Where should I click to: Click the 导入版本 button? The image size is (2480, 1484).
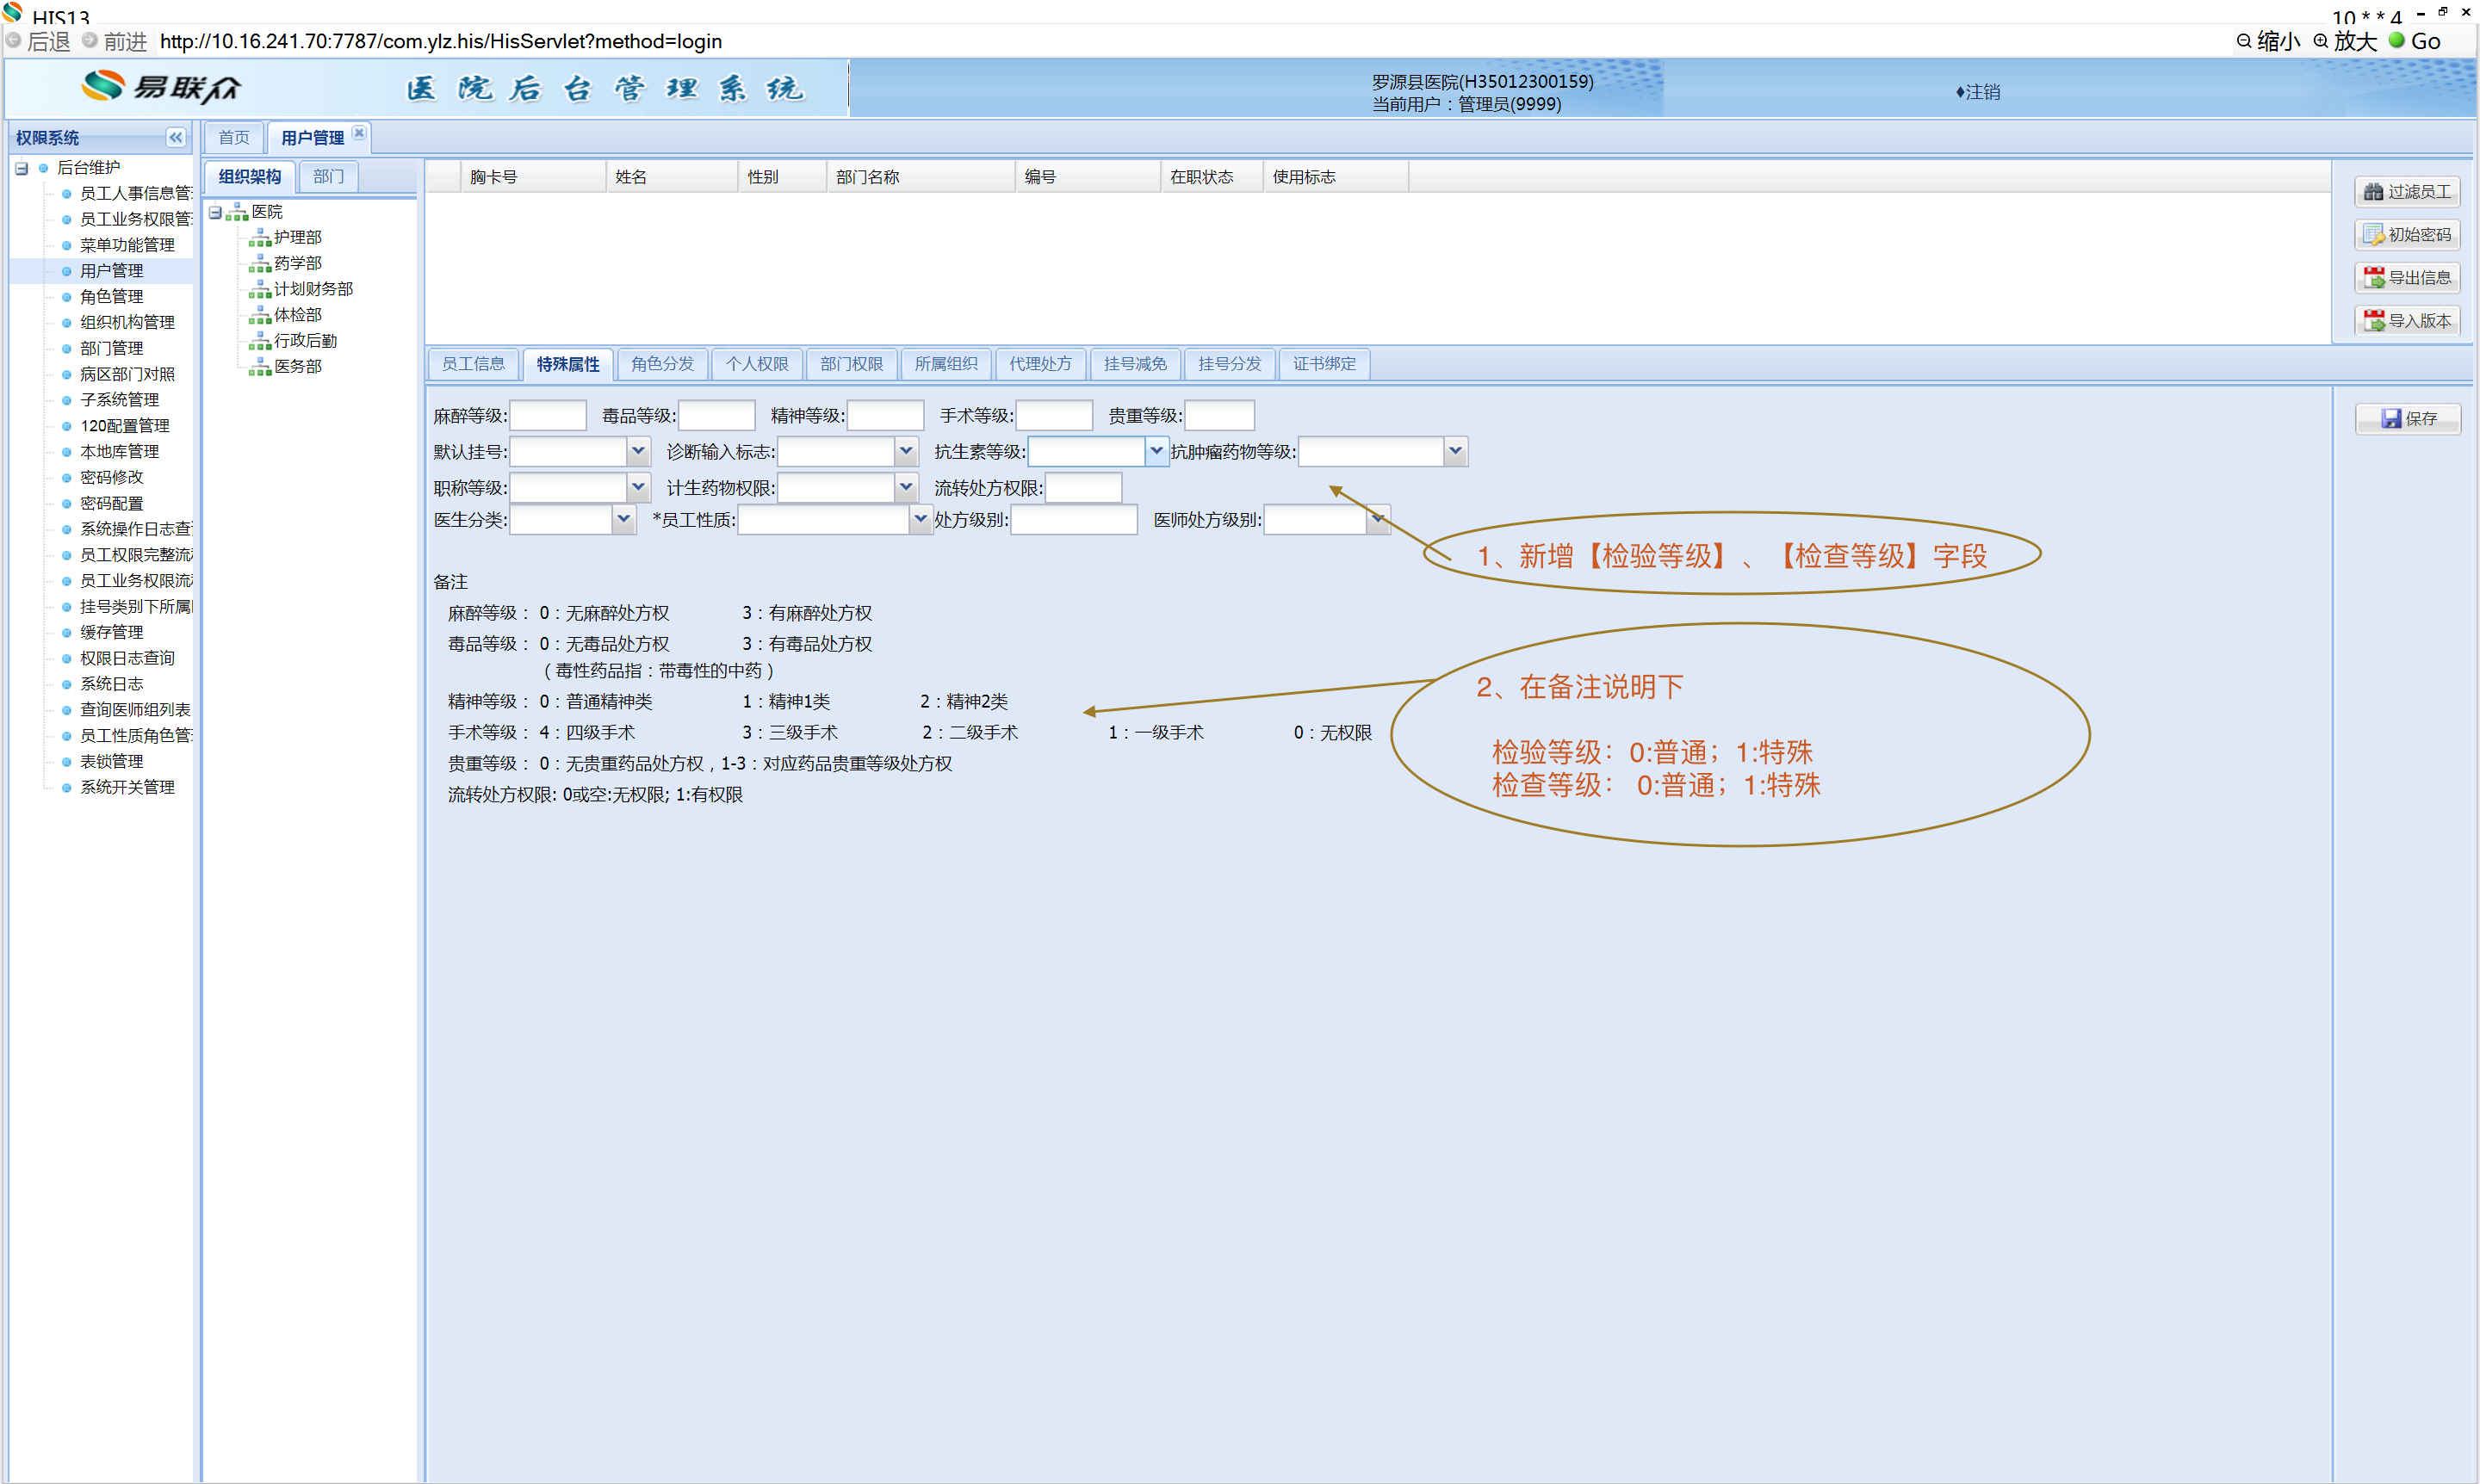(x=2406, y=321)
